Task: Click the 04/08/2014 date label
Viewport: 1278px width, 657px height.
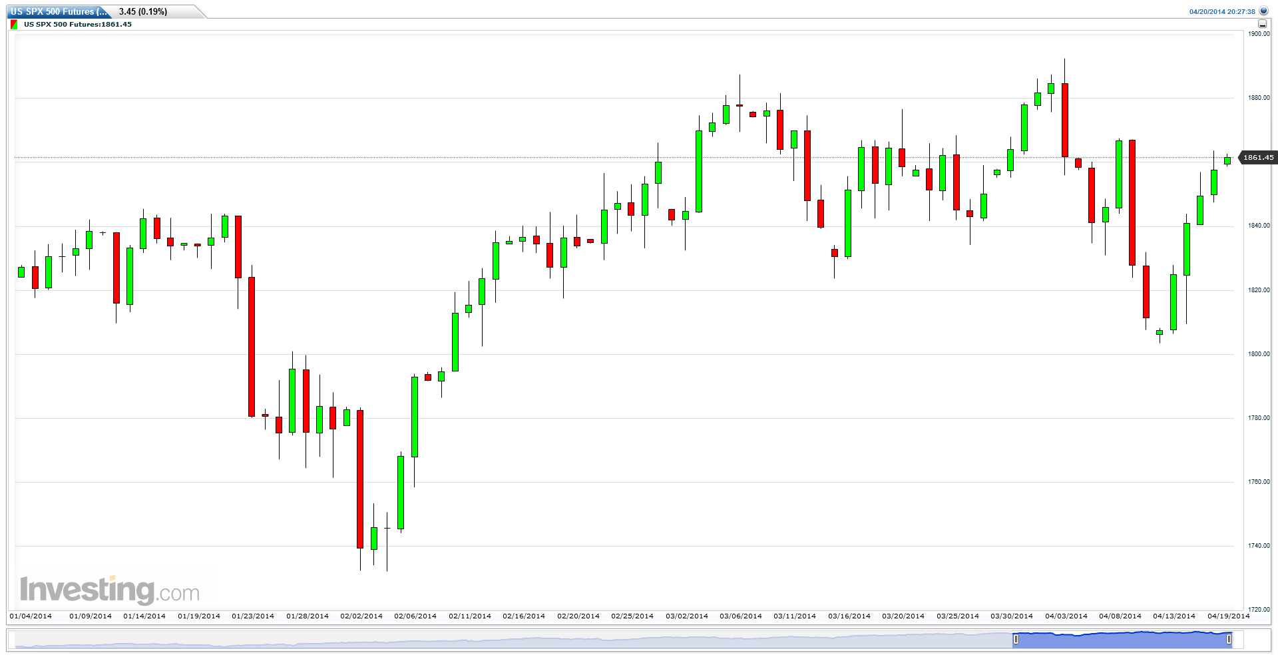Action: [1120, 616]
